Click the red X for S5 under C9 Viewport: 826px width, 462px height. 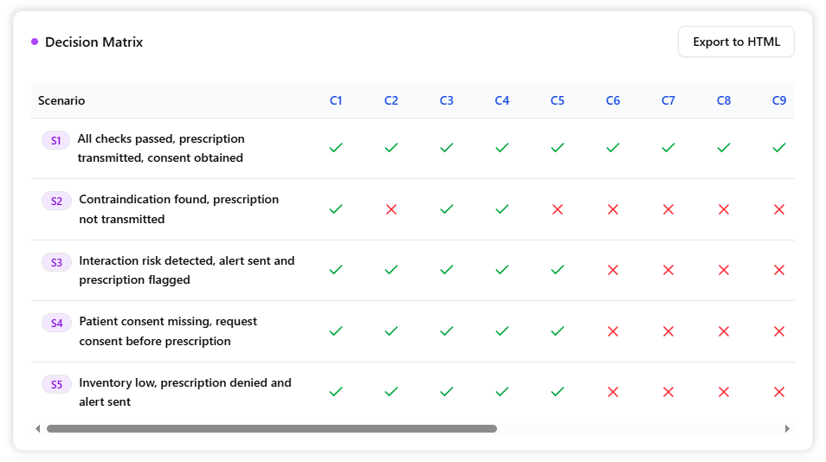pyautogui.click(x=779, y=392)
